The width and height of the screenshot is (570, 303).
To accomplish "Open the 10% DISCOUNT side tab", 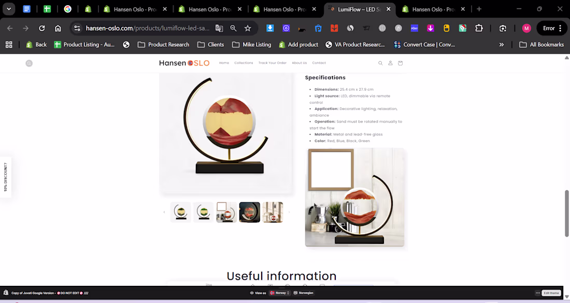I will click(x=6, y=177).
